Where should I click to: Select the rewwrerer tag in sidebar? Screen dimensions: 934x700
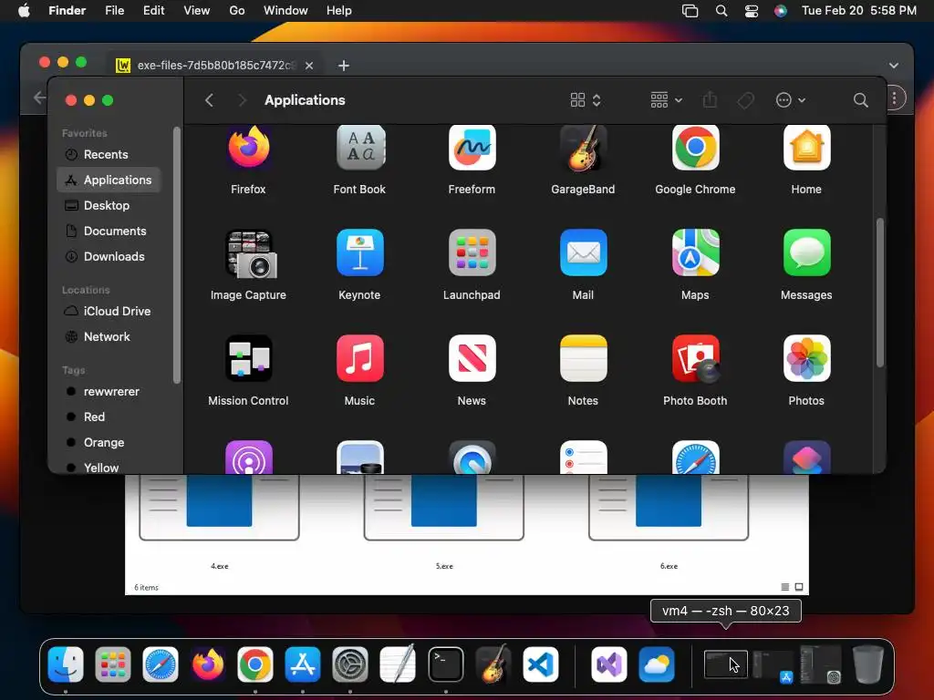click(x=109, y=392)
